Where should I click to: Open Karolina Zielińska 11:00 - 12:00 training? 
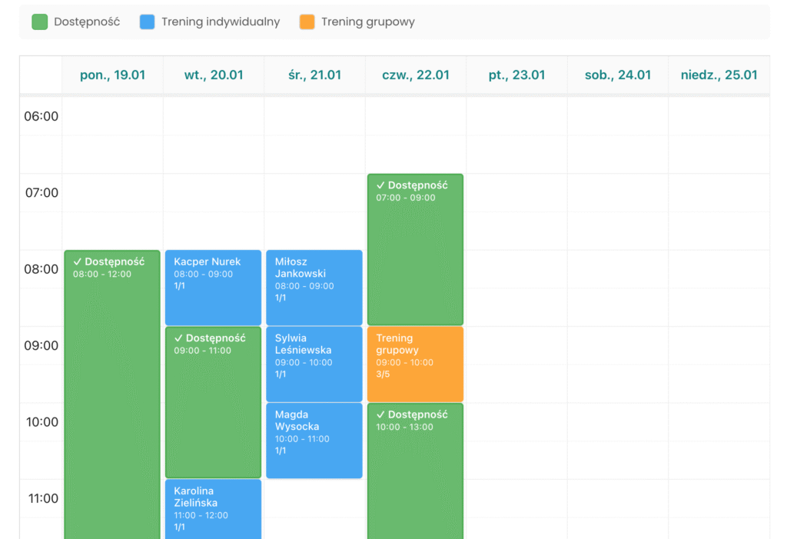(x=214, y=509)
